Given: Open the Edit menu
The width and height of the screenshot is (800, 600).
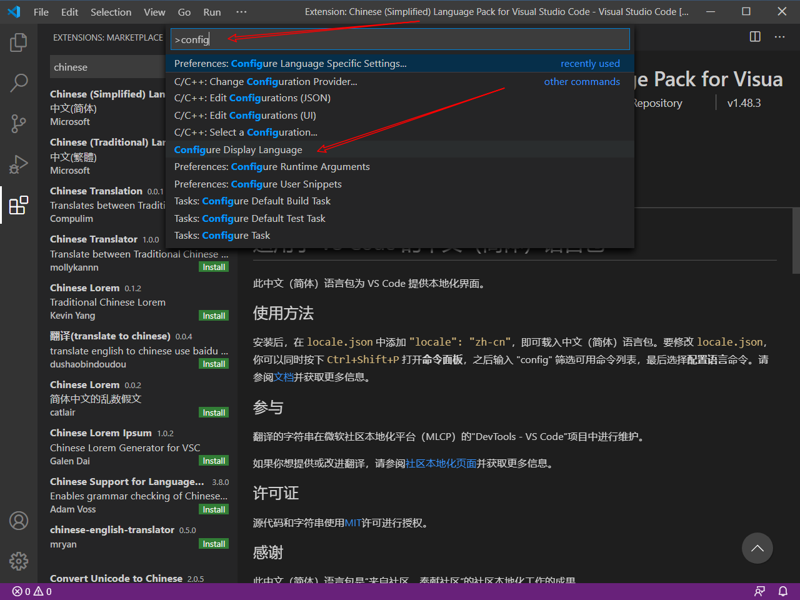Looking at the screenshot, I should 70,12.
